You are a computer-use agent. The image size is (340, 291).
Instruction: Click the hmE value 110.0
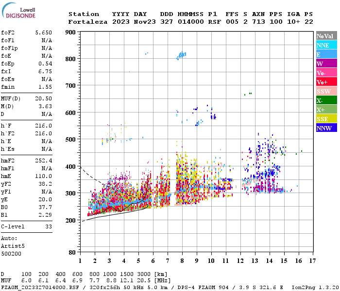coord(44,176)
